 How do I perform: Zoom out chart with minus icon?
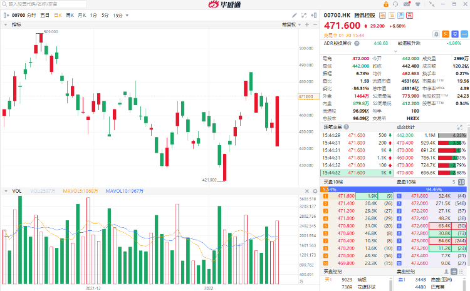315,24
